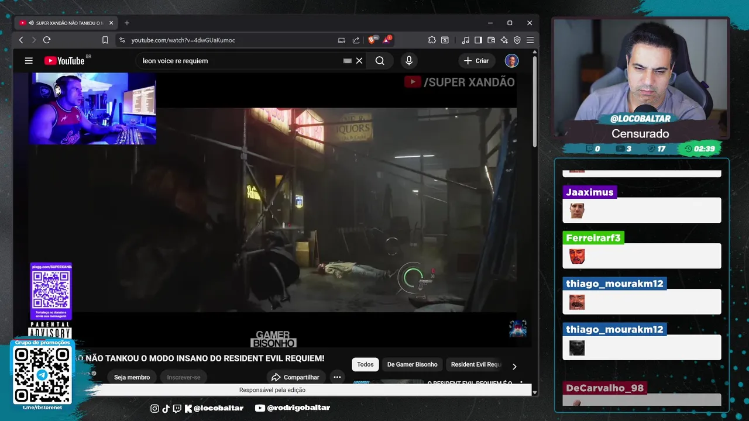This screenshot has width=749, height=421.
Task: Open the on-screen keyboard icon in search
Action: [x=348, y=60]
